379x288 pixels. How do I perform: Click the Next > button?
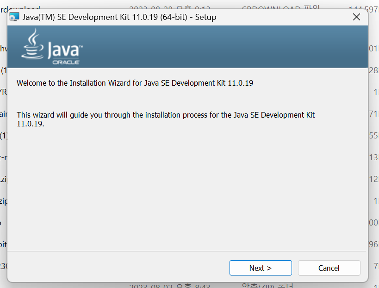[261, 268]
